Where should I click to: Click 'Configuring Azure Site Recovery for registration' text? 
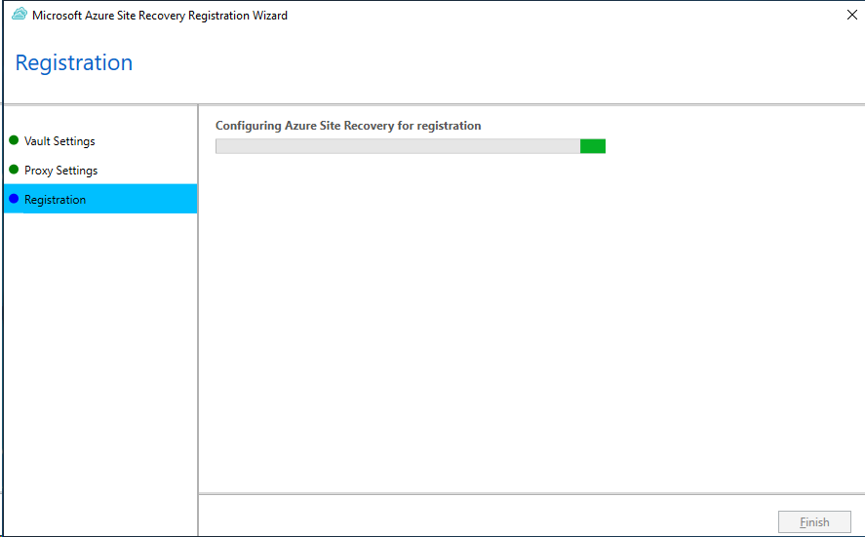click(348, 126)
